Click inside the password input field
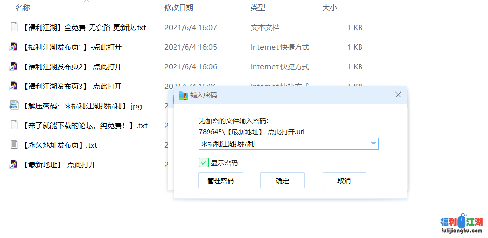The width and height of the screenshot is (488, 238). pos(283,144)
